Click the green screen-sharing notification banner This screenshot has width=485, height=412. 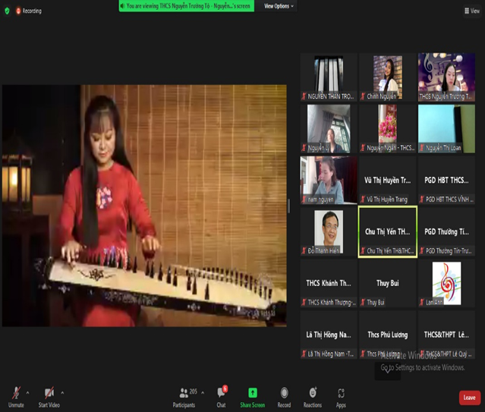tap(188, 6)
